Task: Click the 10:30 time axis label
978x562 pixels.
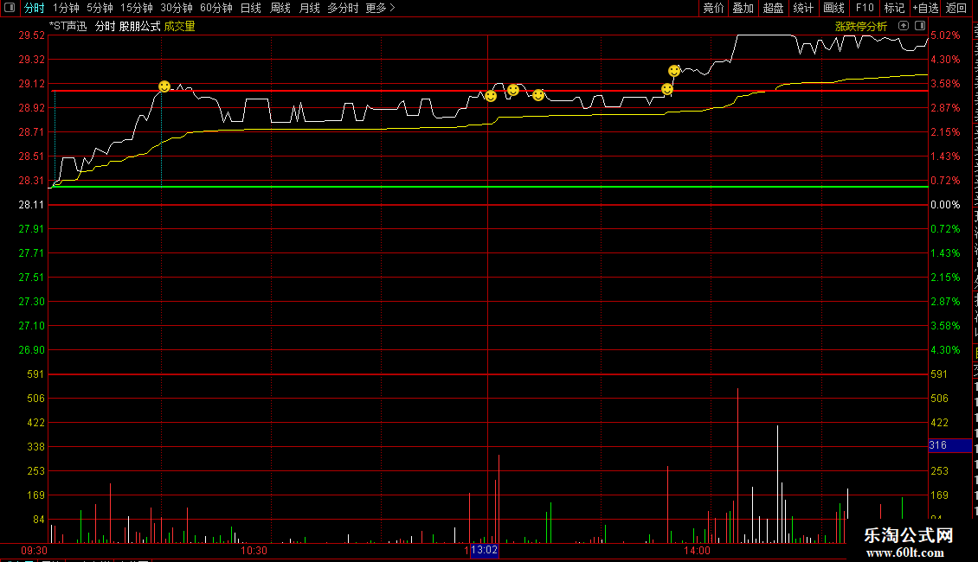Action: click(254, 551)
